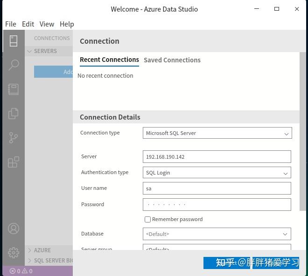The image size is (308, 276).
Task: Open the Connection type dropdown
Action: pos(217,133)
